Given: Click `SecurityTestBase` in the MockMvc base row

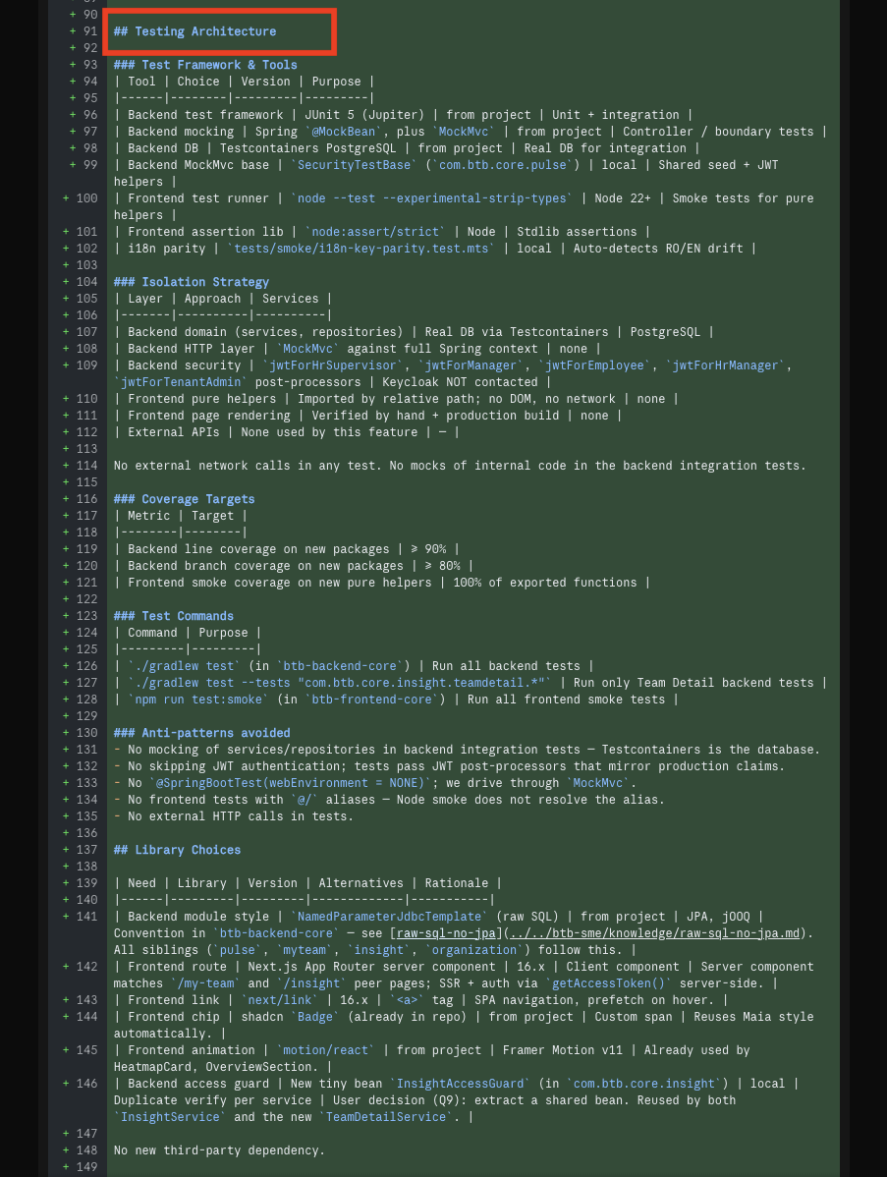Looking at the screenshot, I should click(x=355, y=165).
